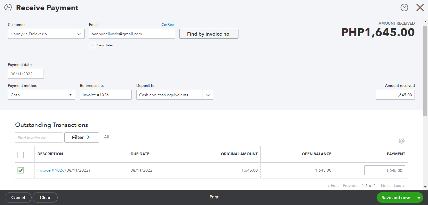The width and height of the screenshot is (428, 205).
Task: Open the Save and new options arrow
Action: coord(419,198)
